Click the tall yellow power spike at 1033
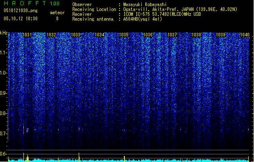This screenshot has height=162, width=254. point(79,157)
